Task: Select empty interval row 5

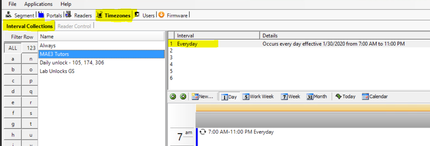Action: [299, 71]
